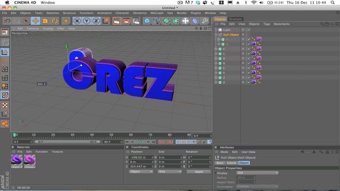
Task: Click the particle emitter icon
Action: pyautogui.click(x=205, y=21)
